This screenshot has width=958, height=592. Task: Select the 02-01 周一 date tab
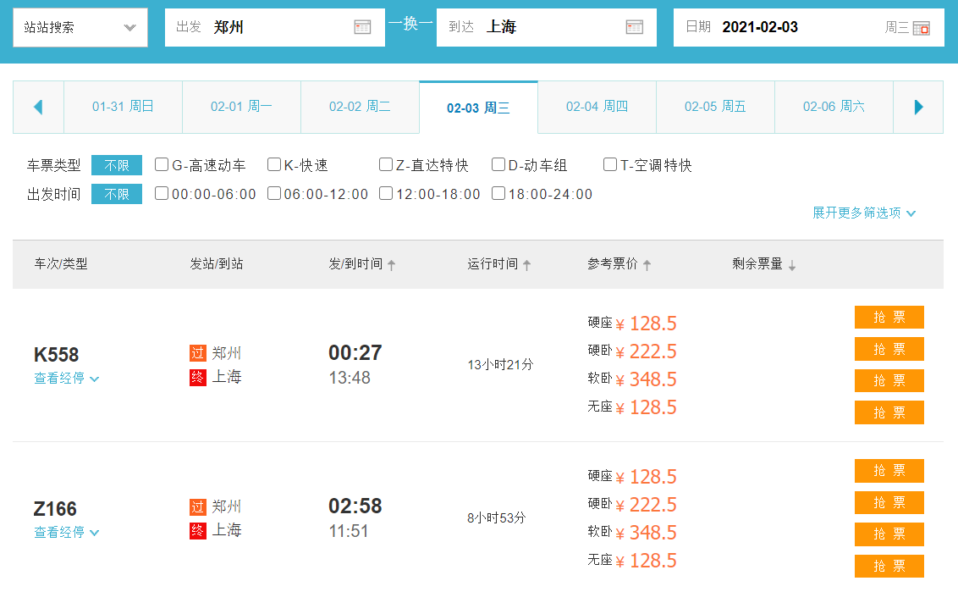(241, 107)
